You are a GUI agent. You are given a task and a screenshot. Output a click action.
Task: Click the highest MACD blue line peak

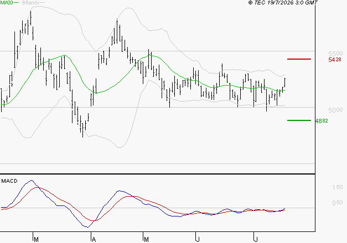tap(32, 181)
